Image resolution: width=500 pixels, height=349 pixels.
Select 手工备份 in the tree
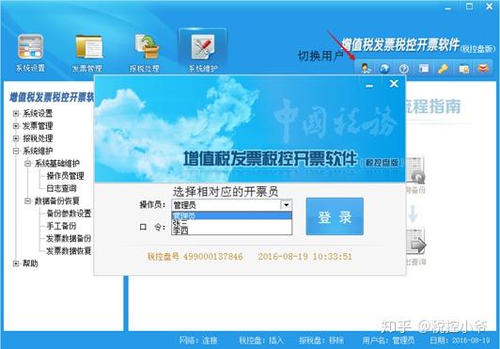[x=61, y=226]
